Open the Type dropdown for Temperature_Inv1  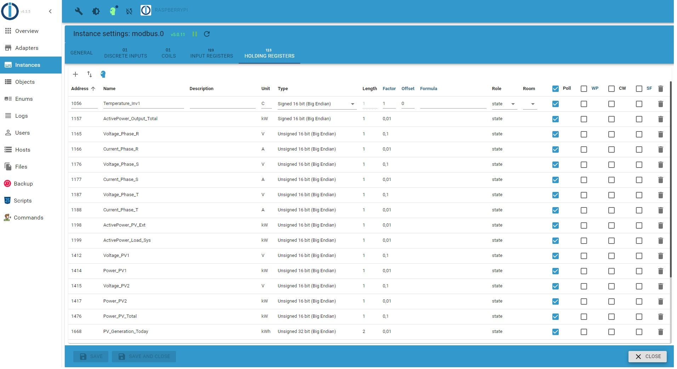317,104
